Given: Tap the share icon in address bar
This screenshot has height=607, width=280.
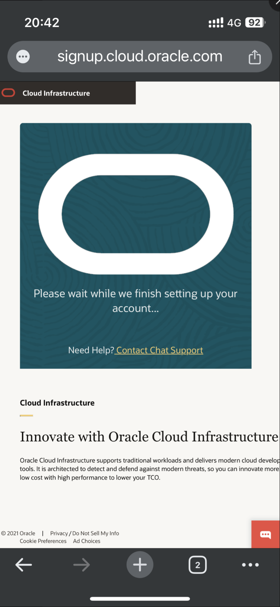Looking at the screenshot, I should tap(255, 57).
